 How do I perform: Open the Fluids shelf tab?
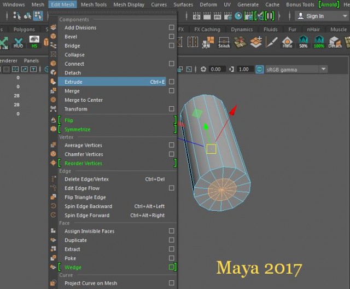[270, 30]
